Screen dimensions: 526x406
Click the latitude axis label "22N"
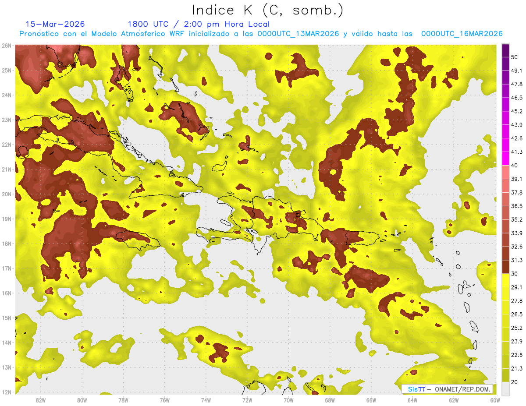[6, 145]
